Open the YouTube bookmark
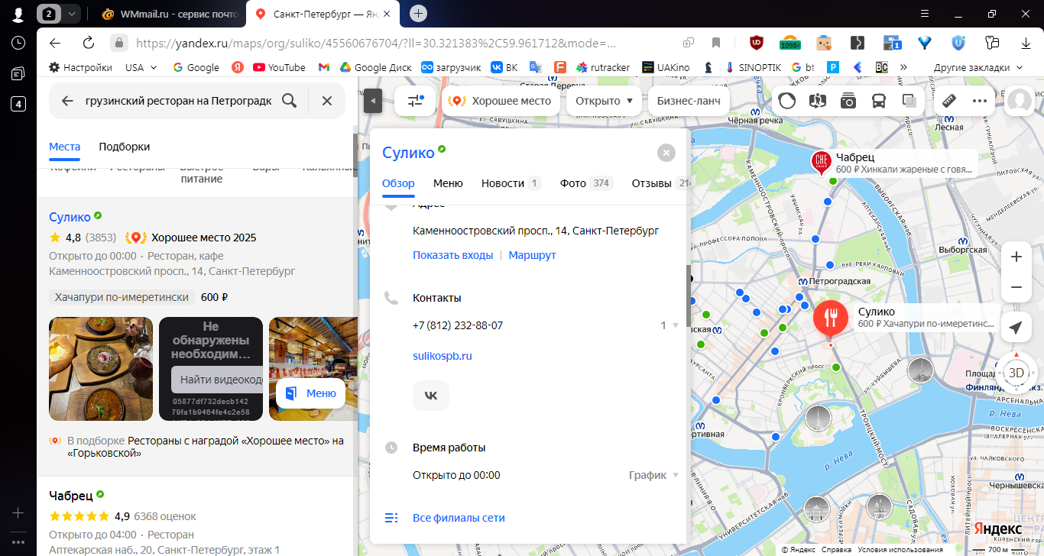 279,67
